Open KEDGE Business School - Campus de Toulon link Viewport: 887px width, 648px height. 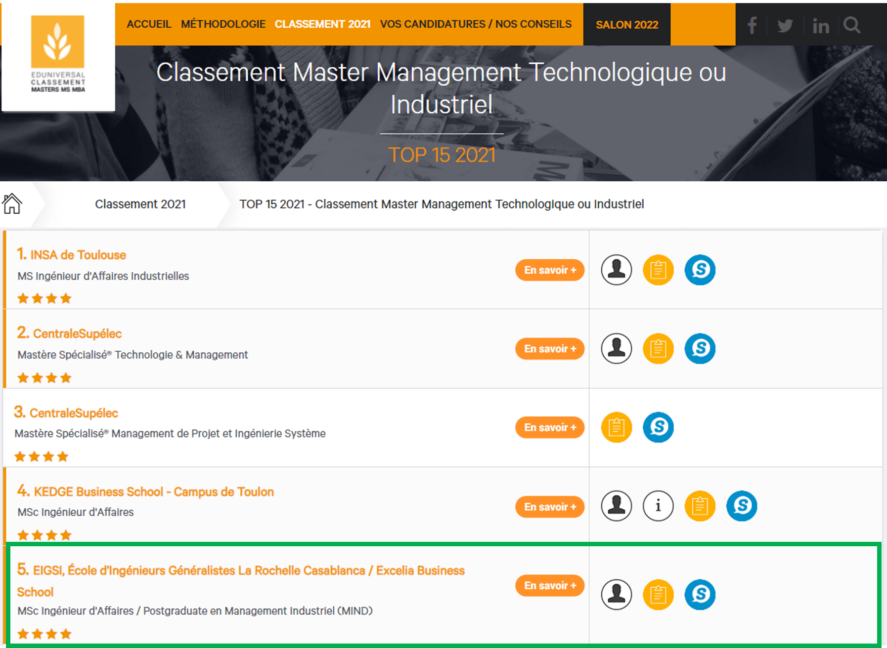click(x=145, y=491)
